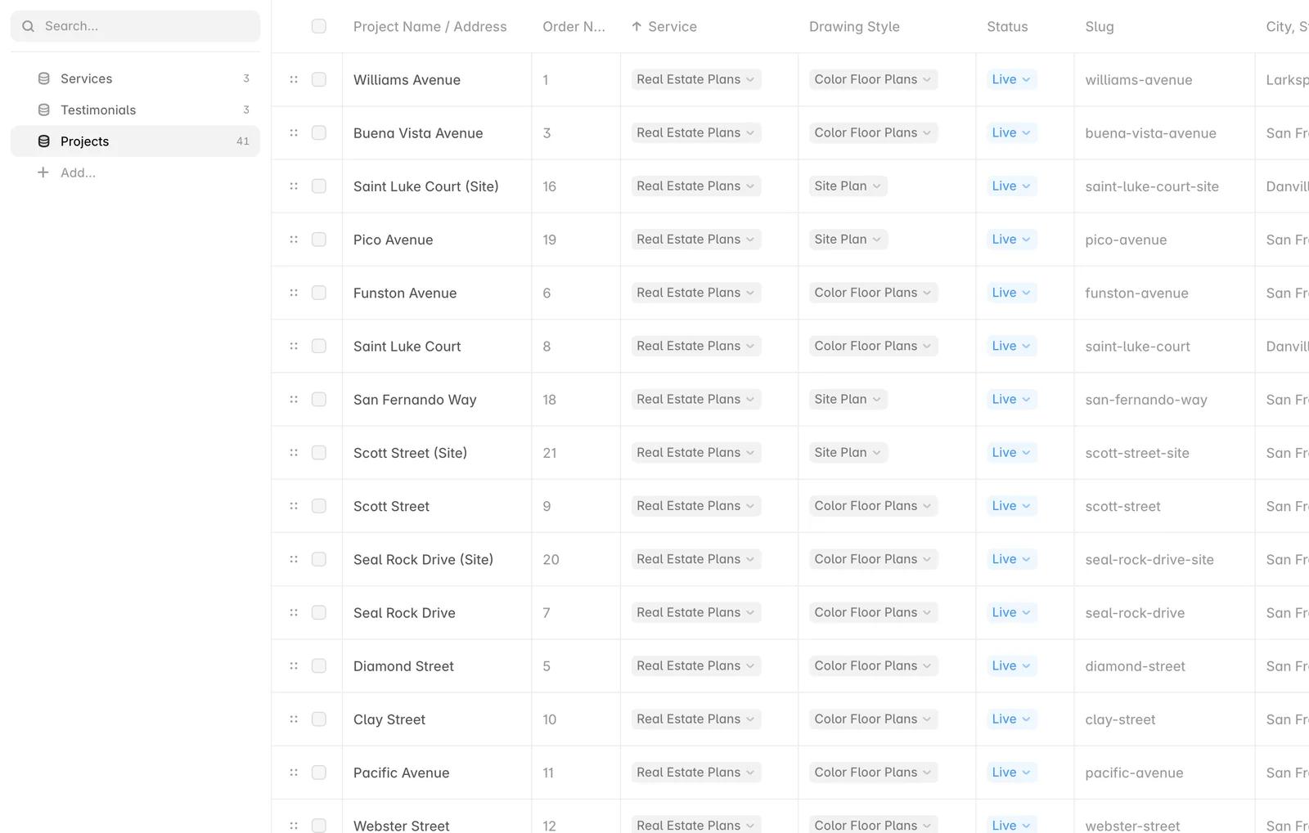Click the Services collection database icon
Image resolution: width=1309 pixels, height=833 pixels.
click(44, 78)
